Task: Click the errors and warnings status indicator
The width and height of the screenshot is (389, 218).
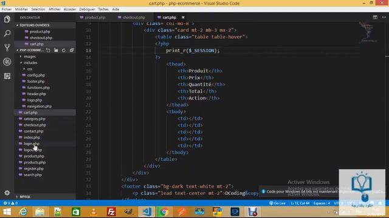Action: pos(10,203)
